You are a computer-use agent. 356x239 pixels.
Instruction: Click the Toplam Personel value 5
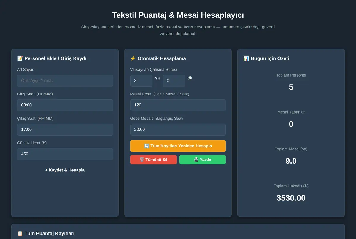click(291, 87)
